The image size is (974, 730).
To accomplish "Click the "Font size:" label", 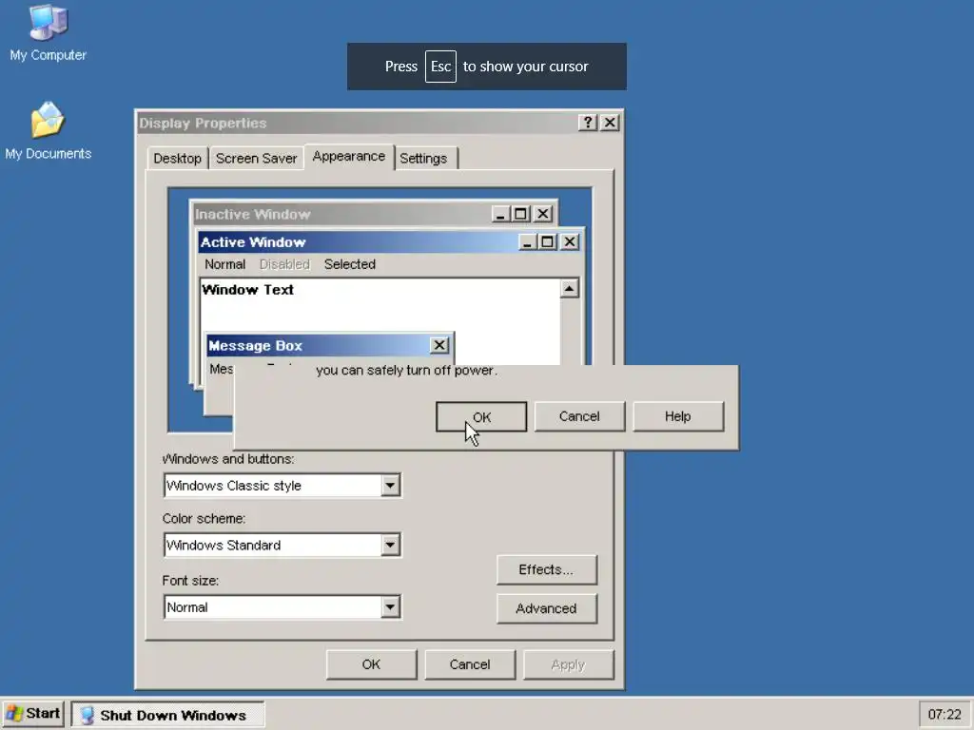I will 190,581.
